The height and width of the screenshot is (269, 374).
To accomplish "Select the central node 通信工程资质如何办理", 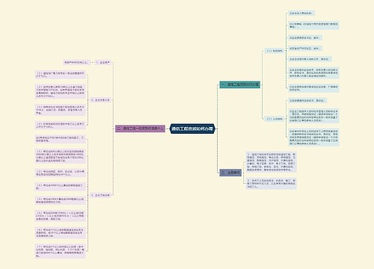I will click(x=192, y=129).
